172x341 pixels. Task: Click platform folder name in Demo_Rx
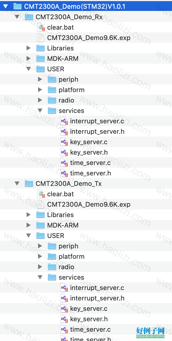point(71,90)
